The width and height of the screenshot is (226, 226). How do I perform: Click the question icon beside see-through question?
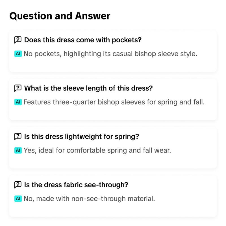coord(18,185)
